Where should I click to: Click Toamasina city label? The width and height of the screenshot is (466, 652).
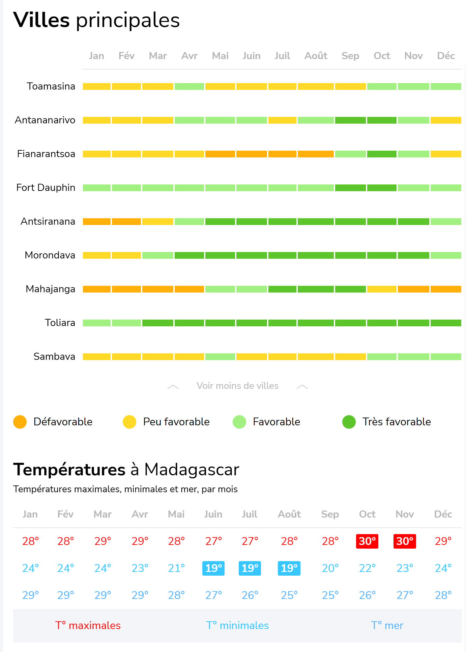[x=51, y=86]
